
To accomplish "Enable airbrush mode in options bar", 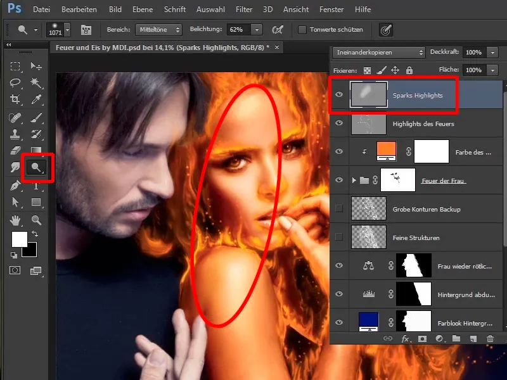I will point(278,30).
